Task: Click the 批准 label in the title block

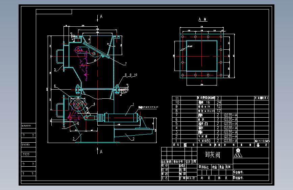Action: click(x=182, y=170)
